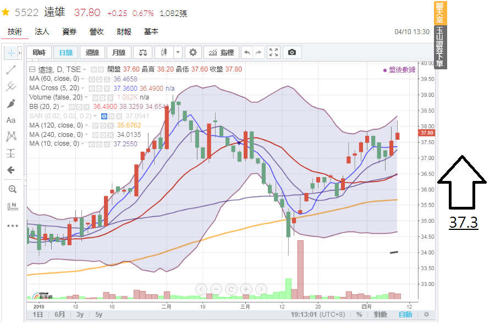Open the 財報 tab
Image resolution: width=495 pixels, height=330 pixels.
[x=124, y=32]
